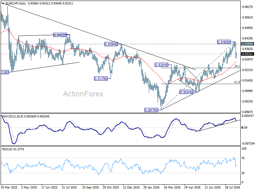Click the 0.89790 low price label
The width and height of the screenshot is (255, 191).
click(x=151, y=110)
